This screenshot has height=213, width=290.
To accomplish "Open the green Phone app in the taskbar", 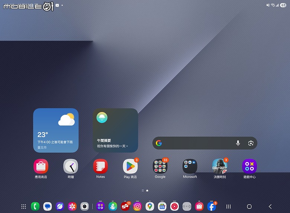I will [35, 206].
